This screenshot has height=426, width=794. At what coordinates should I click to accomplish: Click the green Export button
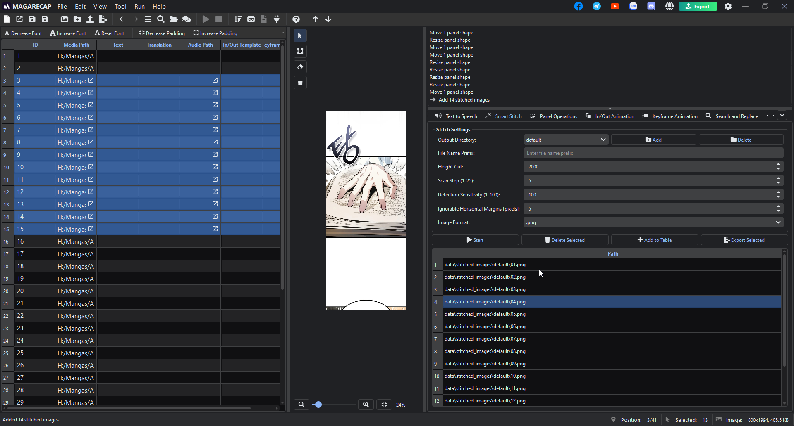pos(698,6)
